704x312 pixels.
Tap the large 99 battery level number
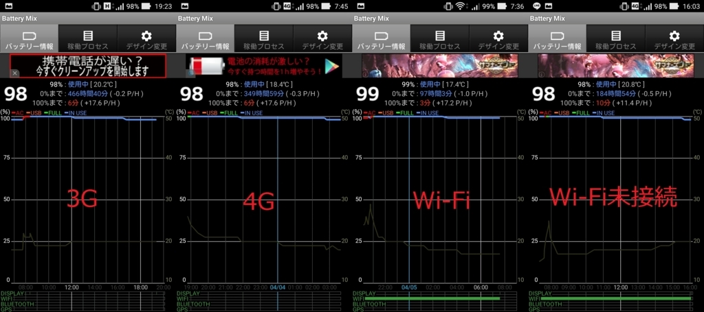tap(367, 94)
